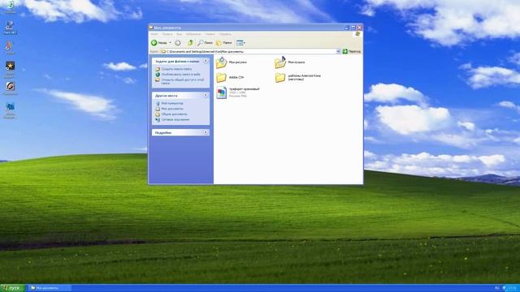This screenshot has height=292, width=520.
Task: Collapse the Задачи для файлов и папок section
Action: click(x=206, y=61)
